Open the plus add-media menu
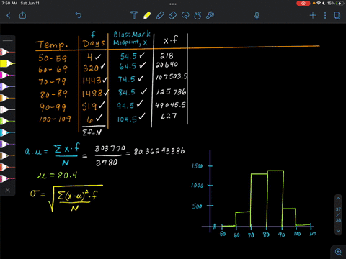The image size is (346, 259). tap(313, 16)
